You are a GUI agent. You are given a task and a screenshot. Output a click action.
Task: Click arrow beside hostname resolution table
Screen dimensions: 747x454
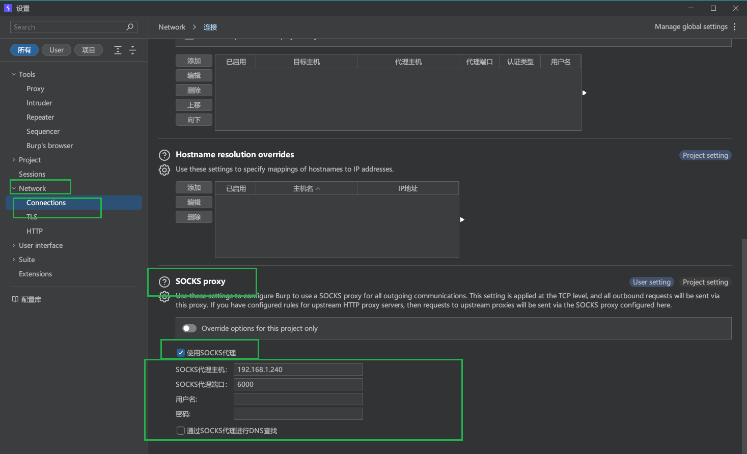click(462, 219)
